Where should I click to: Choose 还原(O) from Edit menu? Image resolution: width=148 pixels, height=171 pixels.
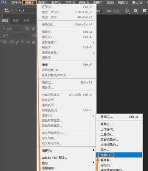click(67, 7)
